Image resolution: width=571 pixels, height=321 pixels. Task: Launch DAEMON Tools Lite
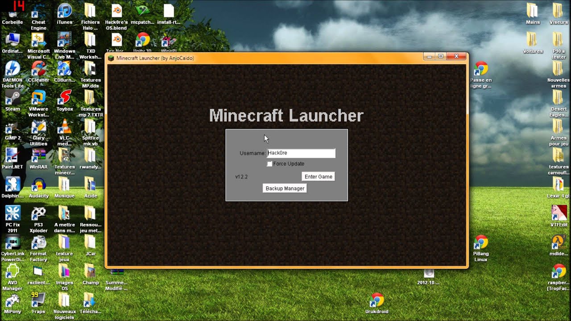12,74
